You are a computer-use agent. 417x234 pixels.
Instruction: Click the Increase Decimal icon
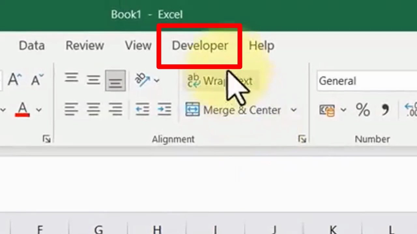click(x=411, y=110)
